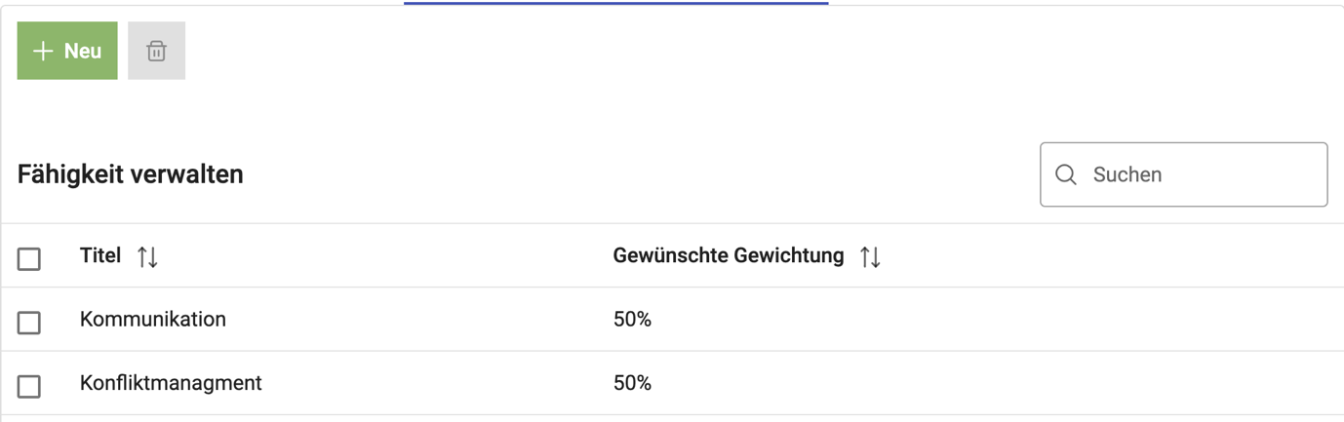Viewport: 1344px width, 422px height.
Task: Check the Konfliktmanagment row checkbox
Action: click(29, 386)
